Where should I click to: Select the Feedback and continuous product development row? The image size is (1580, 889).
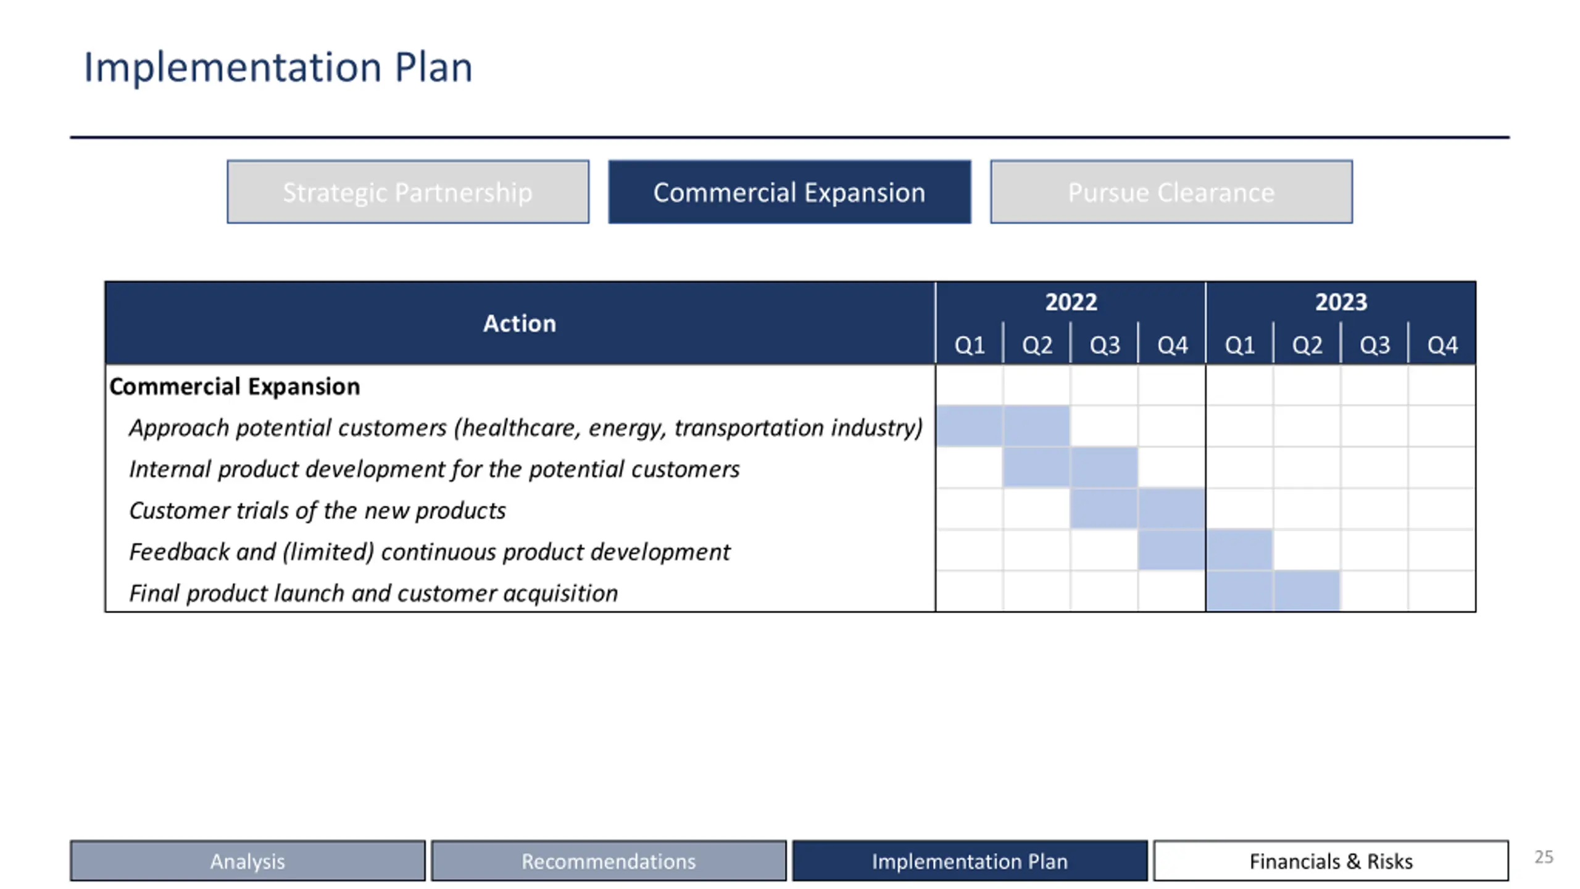pyautogui.click(x=430, y=552)
